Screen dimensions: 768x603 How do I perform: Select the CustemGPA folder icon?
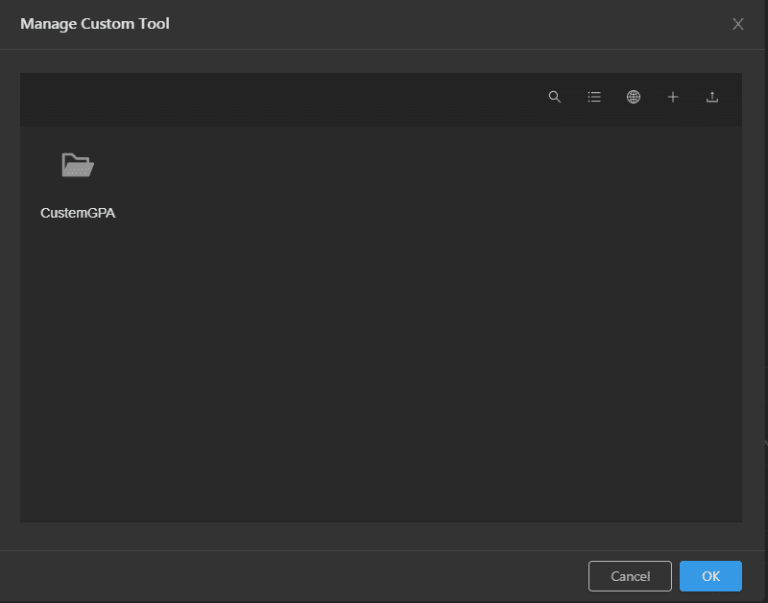[78, 165]
